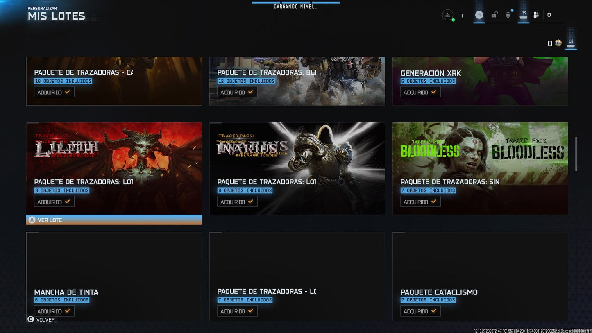Click Adquirido on Paquete de Trazadoras: BLI
The image size is (592, 333).
[x=237, y=92]
